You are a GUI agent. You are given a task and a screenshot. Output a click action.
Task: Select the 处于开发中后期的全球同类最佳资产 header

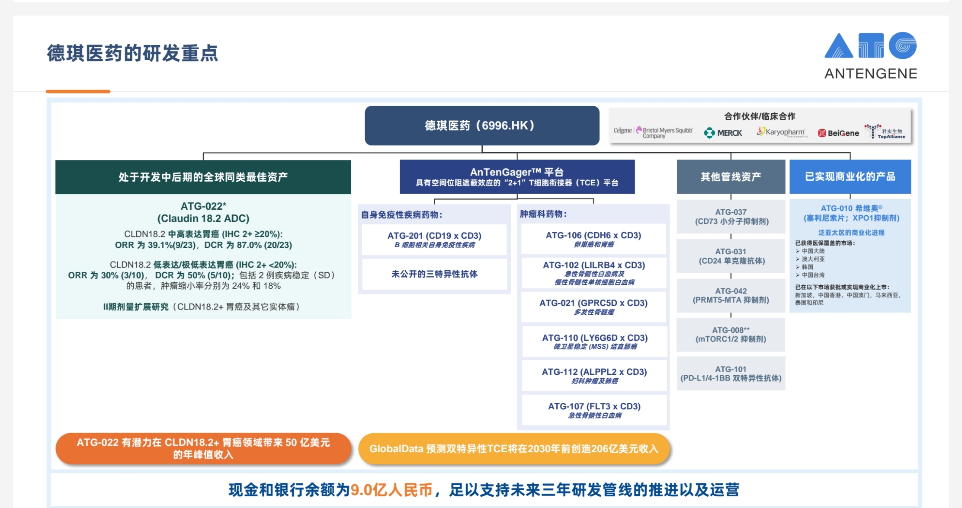203,177
